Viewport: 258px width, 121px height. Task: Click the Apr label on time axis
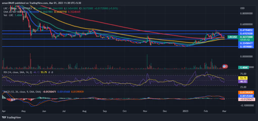click(4, 111)
